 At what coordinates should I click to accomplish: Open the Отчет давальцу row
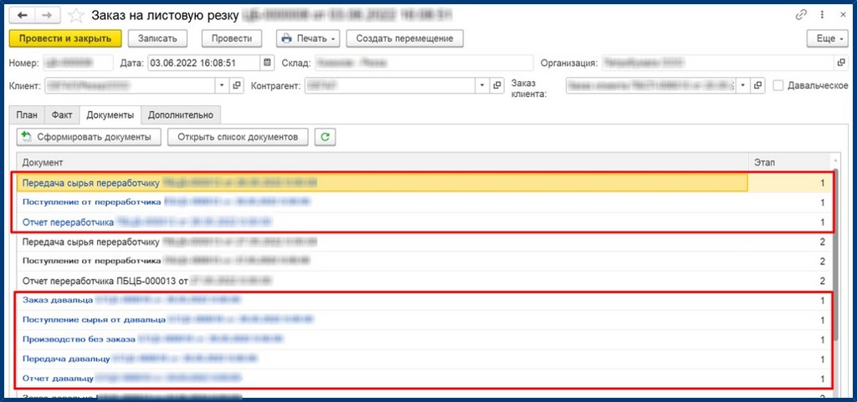(423, 378)
